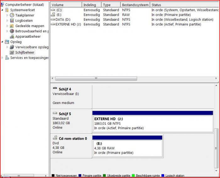The width and height of the screenshot is (220, 178).
Task: Select the EXTERNE HD (J:) partition block
Action: point(153,121)
